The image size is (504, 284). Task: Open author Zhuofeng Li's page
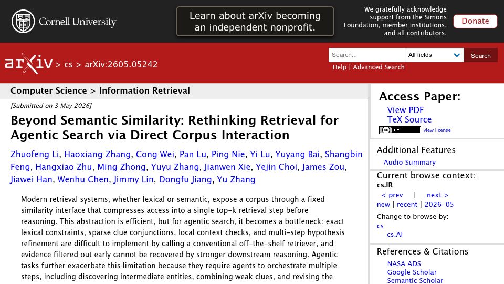pyautogui.click(x=35, y=154)
